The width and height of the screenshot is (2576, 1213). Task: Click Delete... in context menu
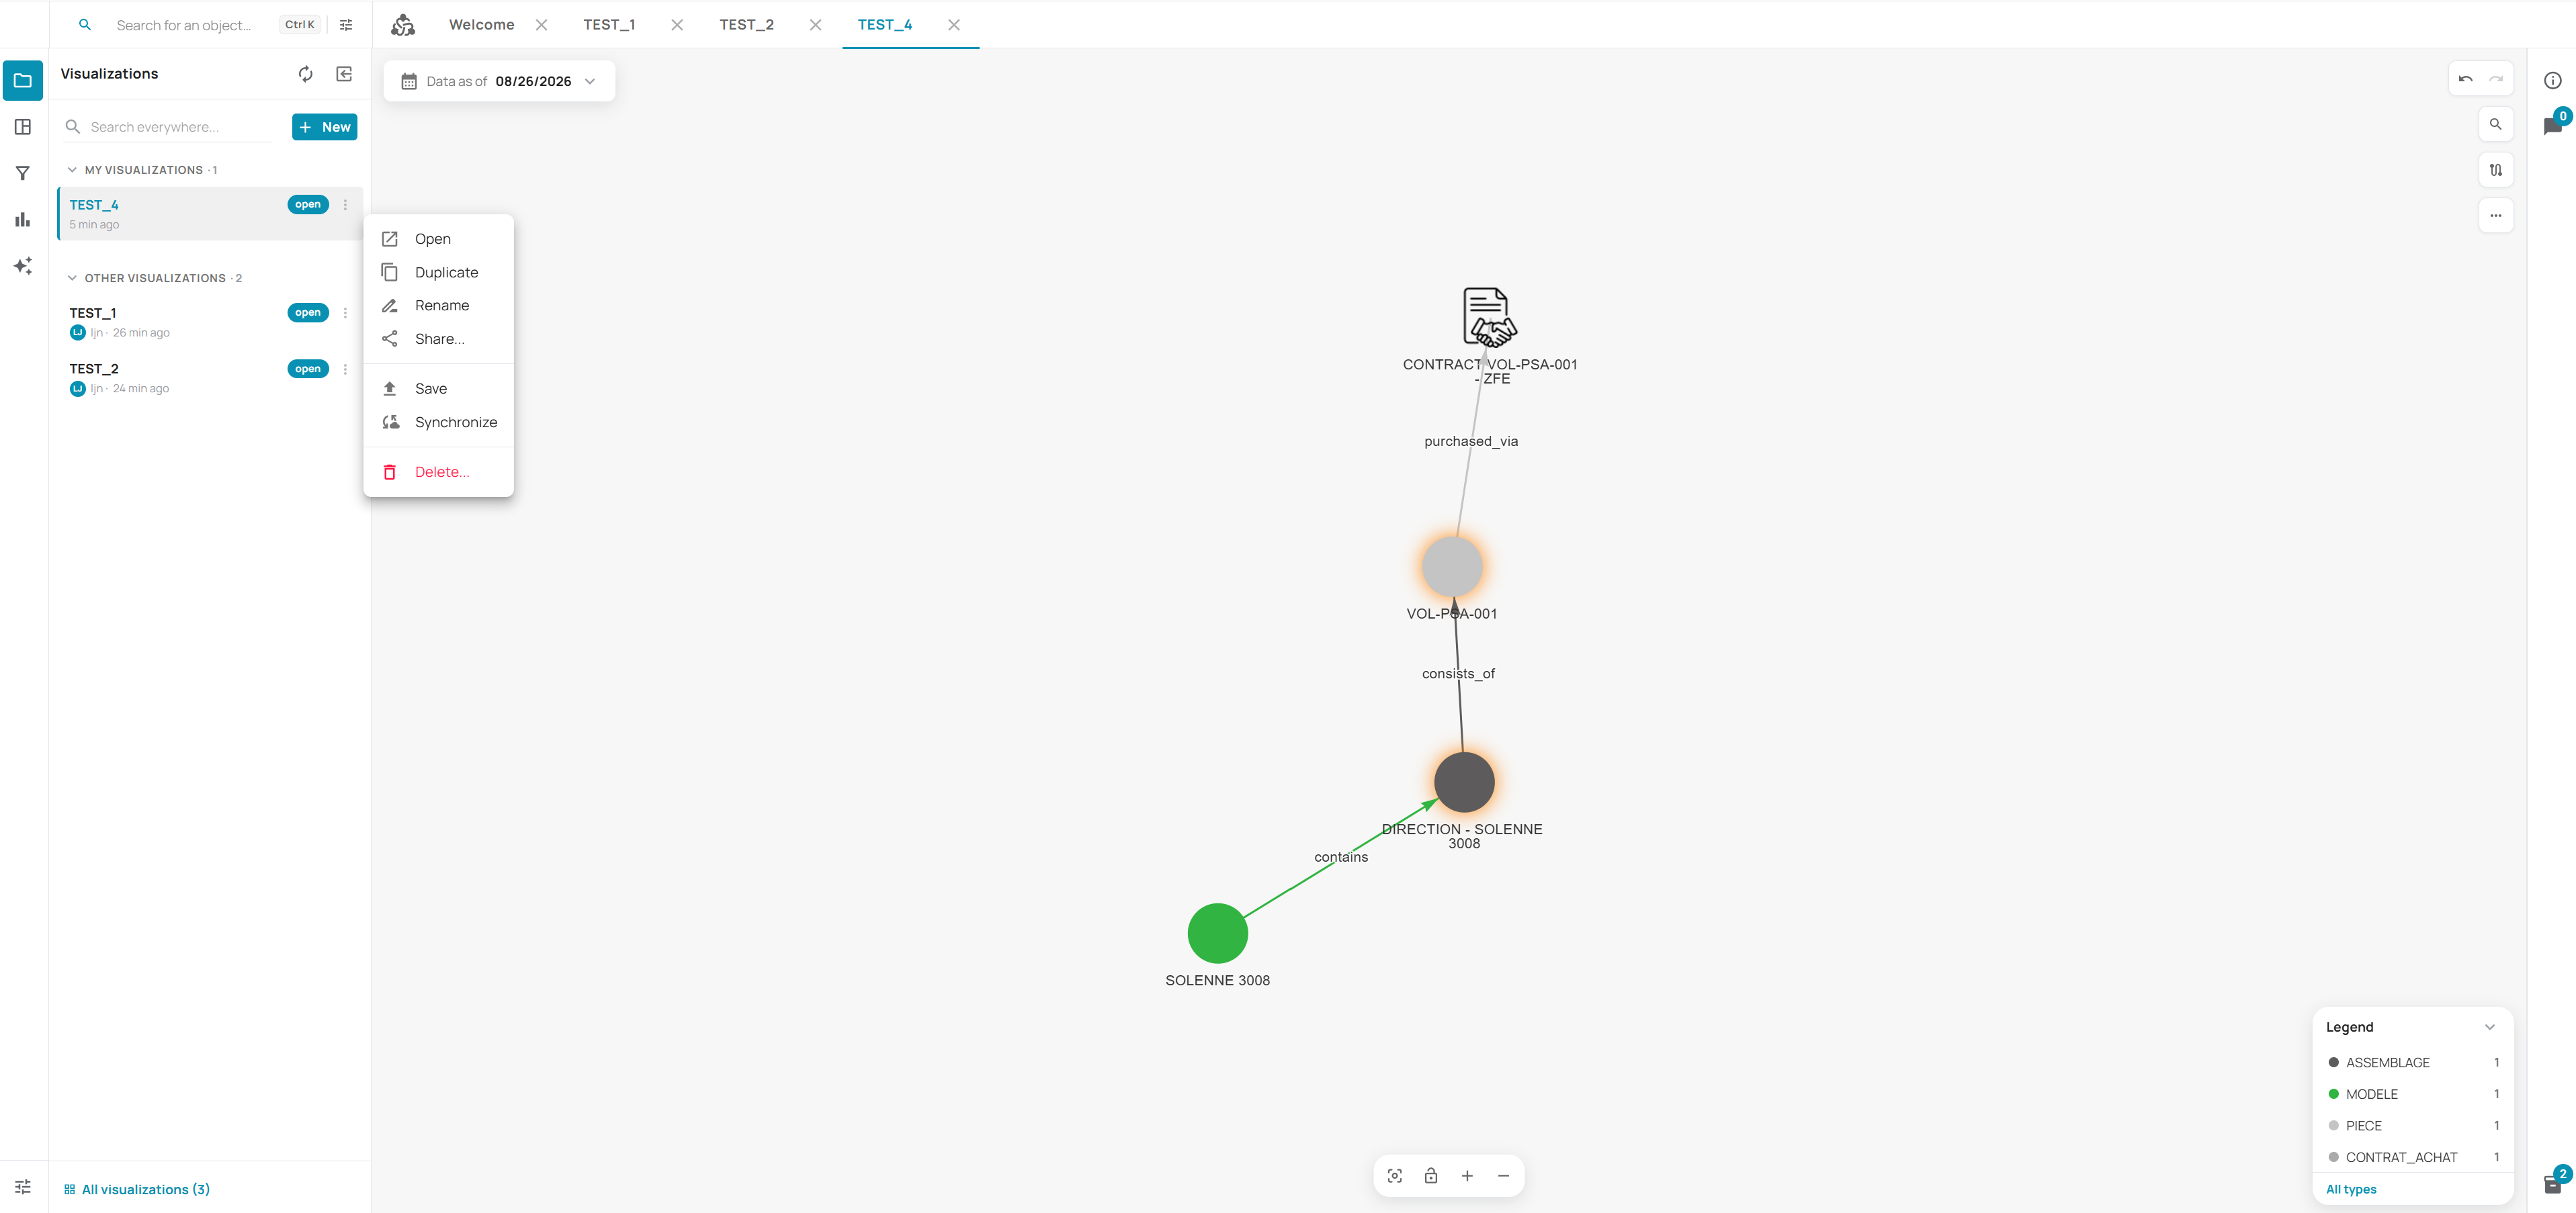pyautogui.click(x=438, y=472)
